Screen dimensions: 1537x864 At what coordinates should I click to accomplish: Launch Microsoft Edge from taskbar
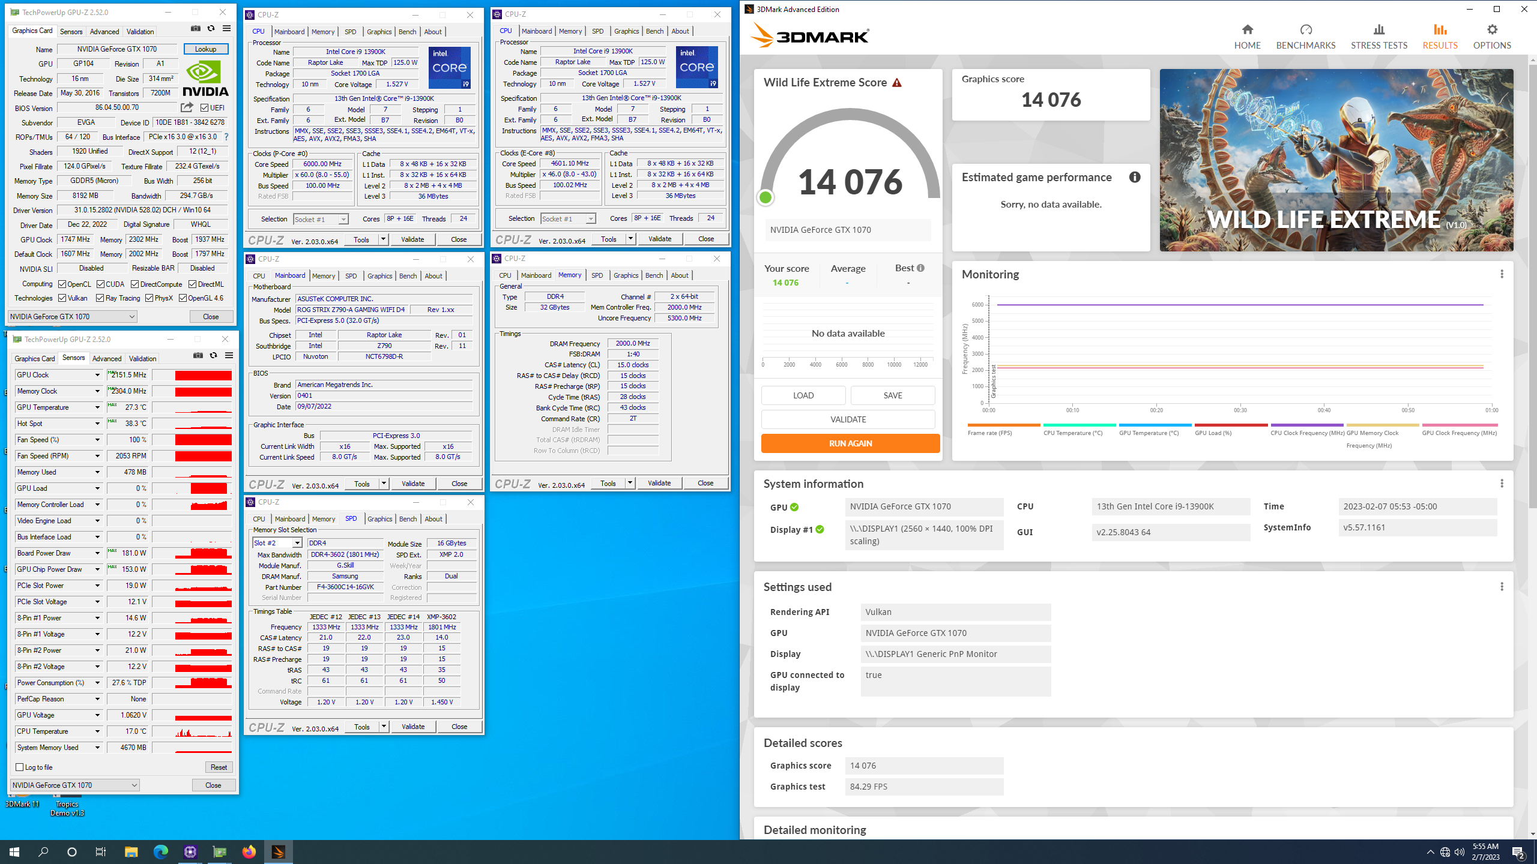160,851
